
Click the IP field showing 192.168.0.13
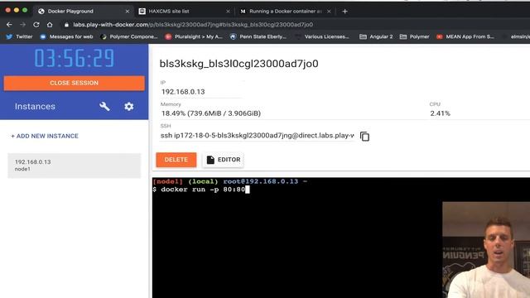[200, 92]
